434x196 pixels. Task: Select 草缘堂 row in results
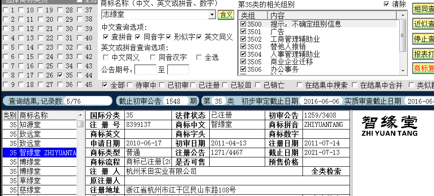(39, 180)
